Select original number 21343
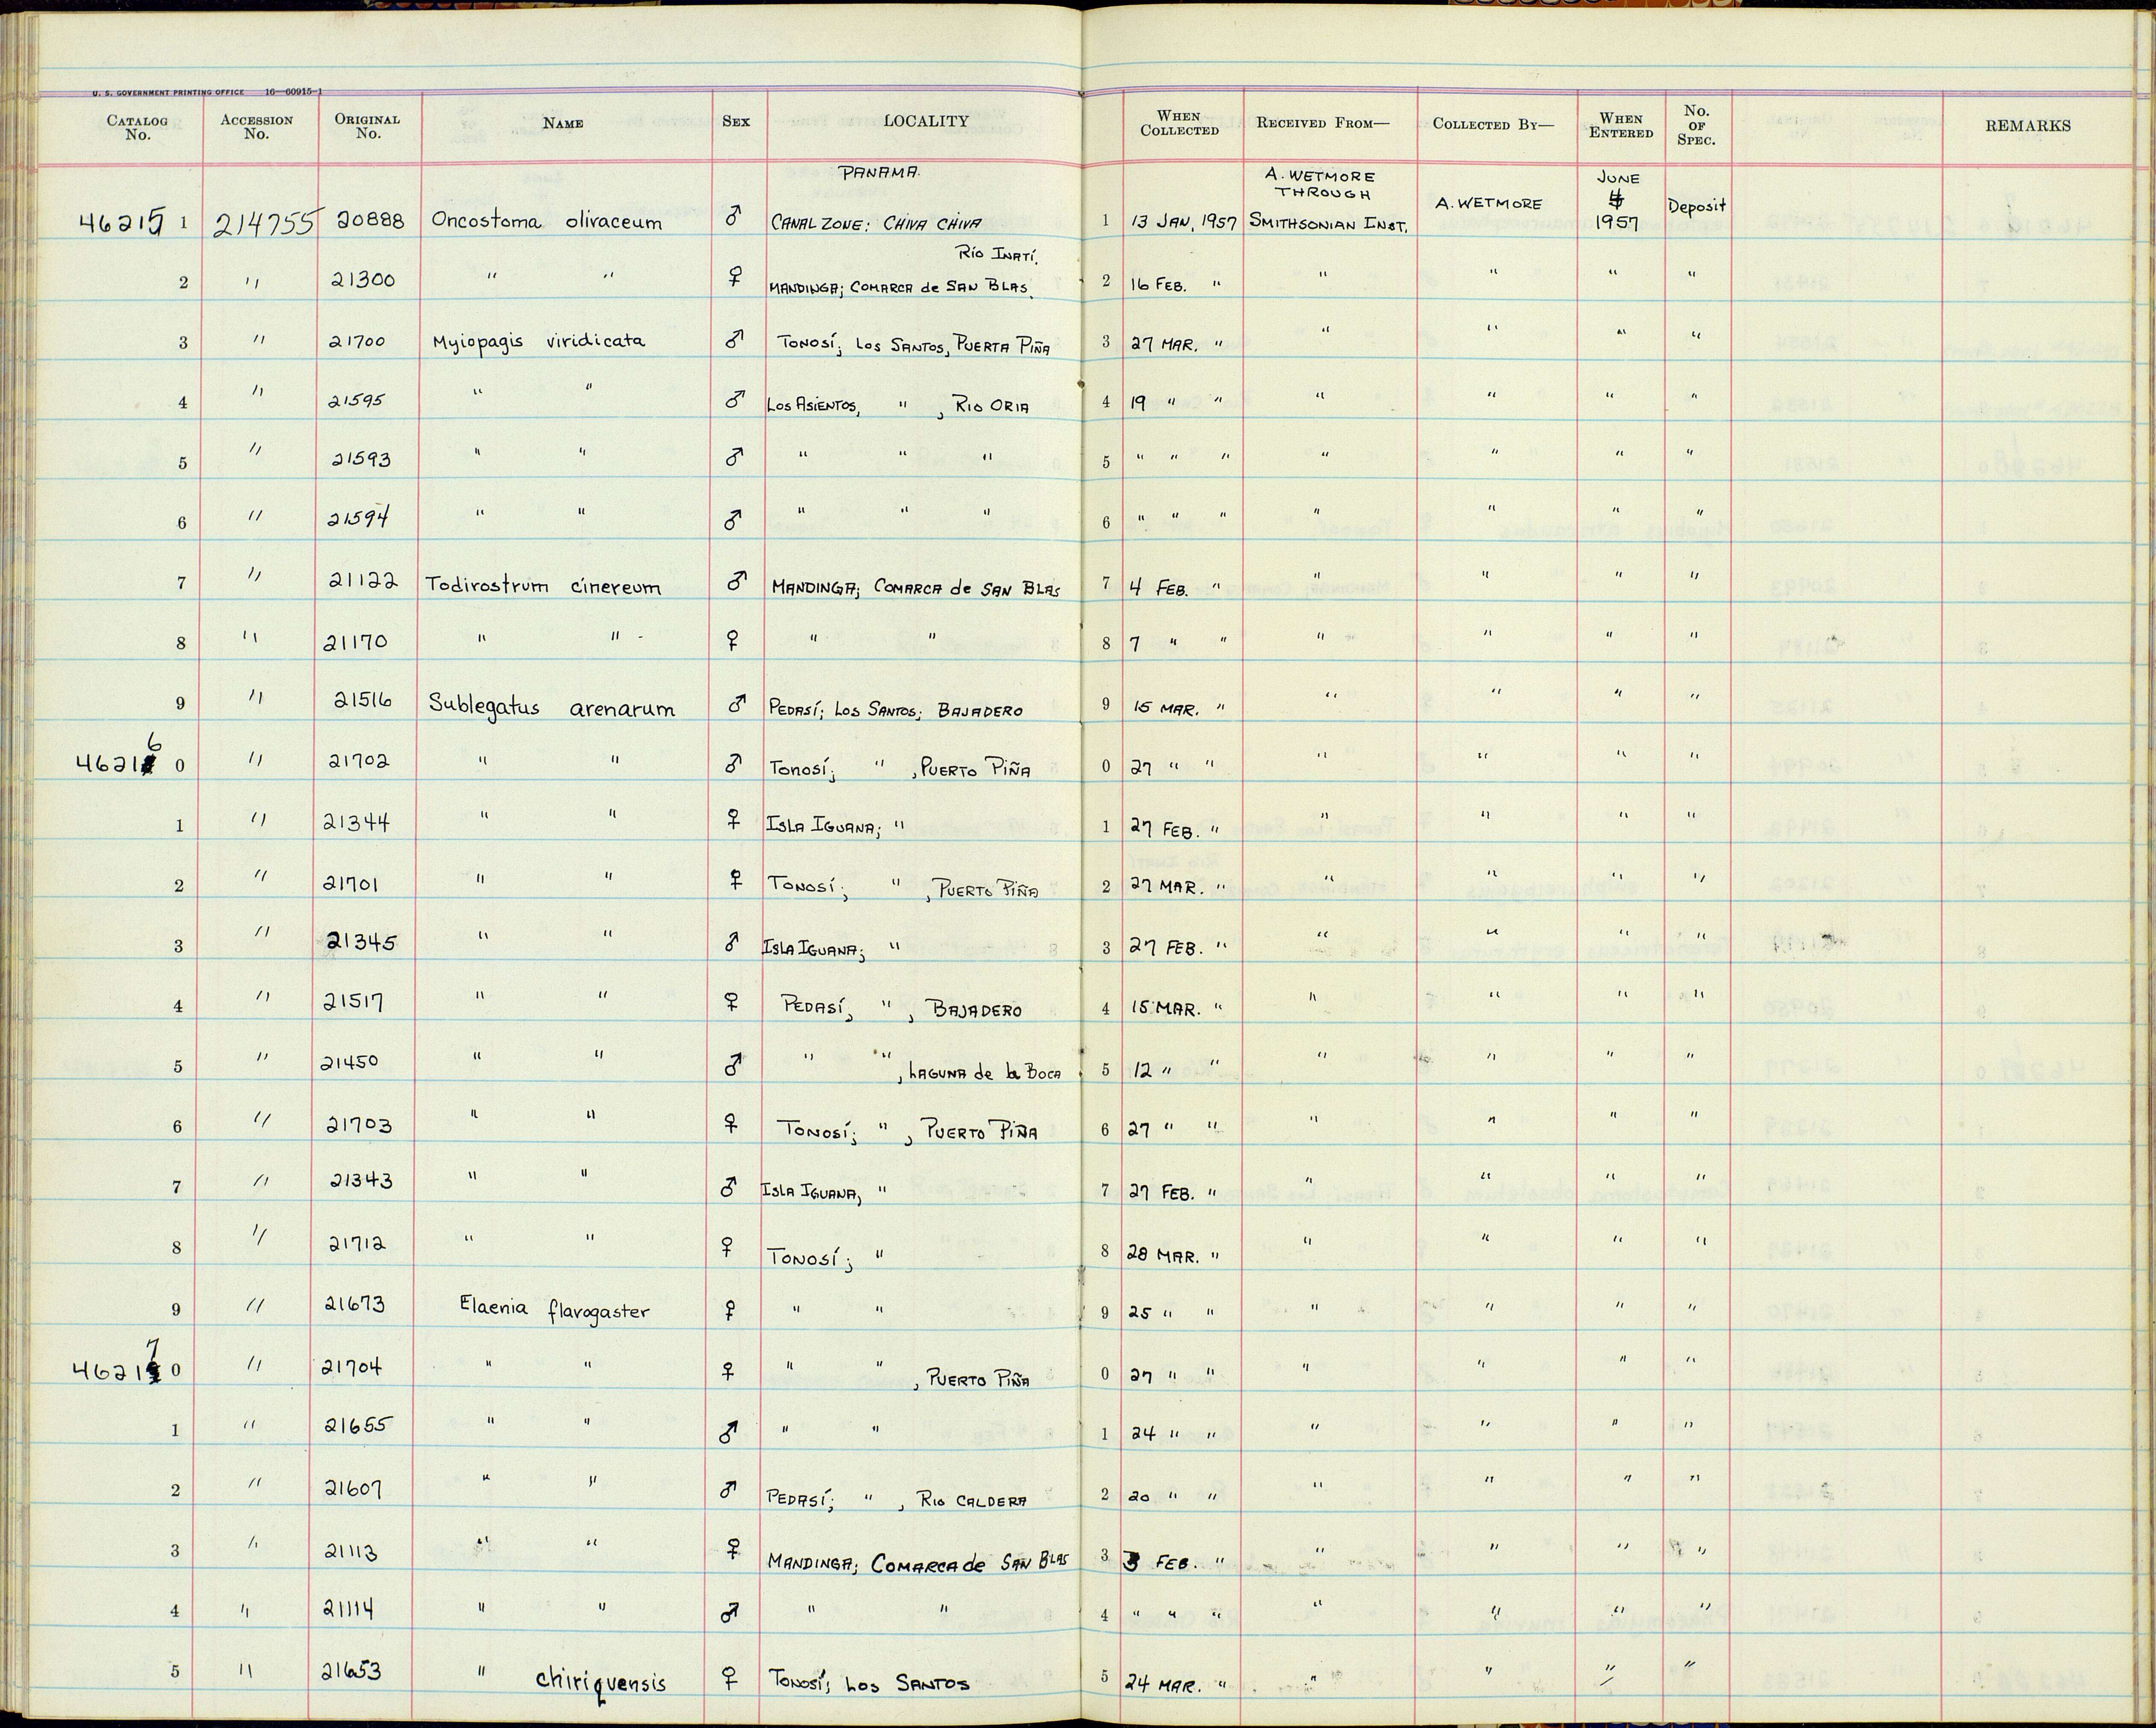Image resolution: width=2156 pixels, height=1728 pixels. click(x=361, y=1181)
